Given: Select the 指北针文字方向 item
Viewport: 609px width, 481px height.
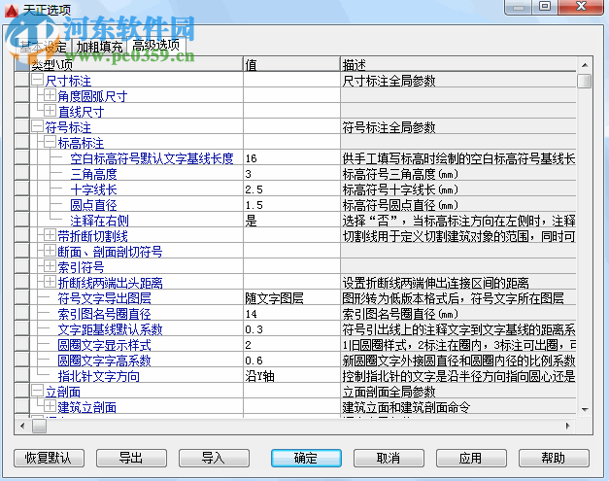Looking at the screenshot, I should [x=99, y=376].
